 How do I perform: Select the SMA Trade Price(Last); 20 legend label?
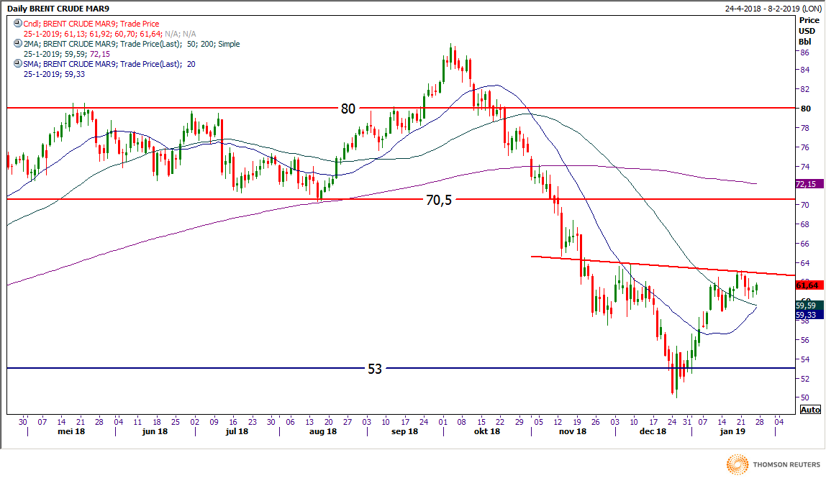(x=109, y=64)
